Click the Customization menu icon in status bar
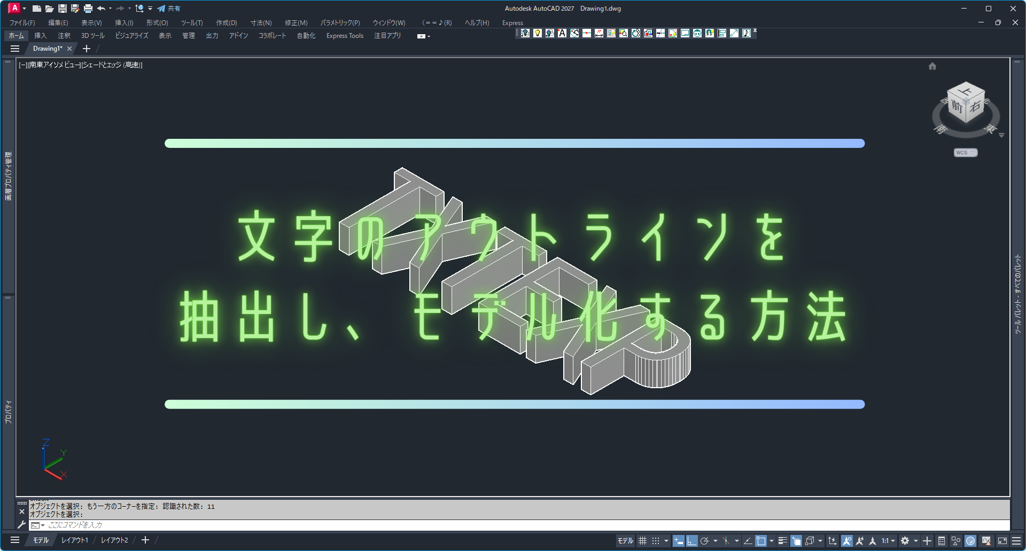 coord(1016,541)
